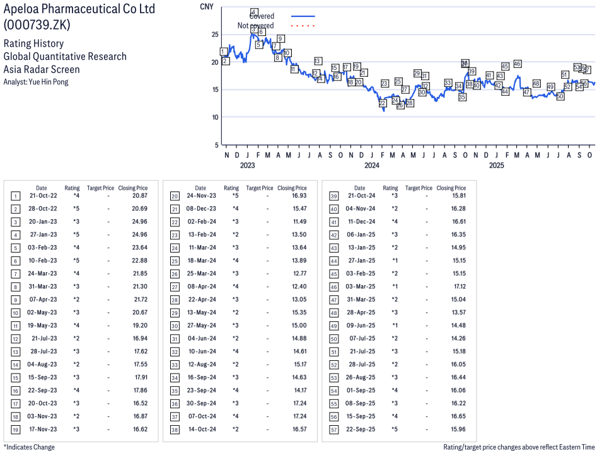
Task: Click chart marker 48 on the graph
Action: point(536,84)
